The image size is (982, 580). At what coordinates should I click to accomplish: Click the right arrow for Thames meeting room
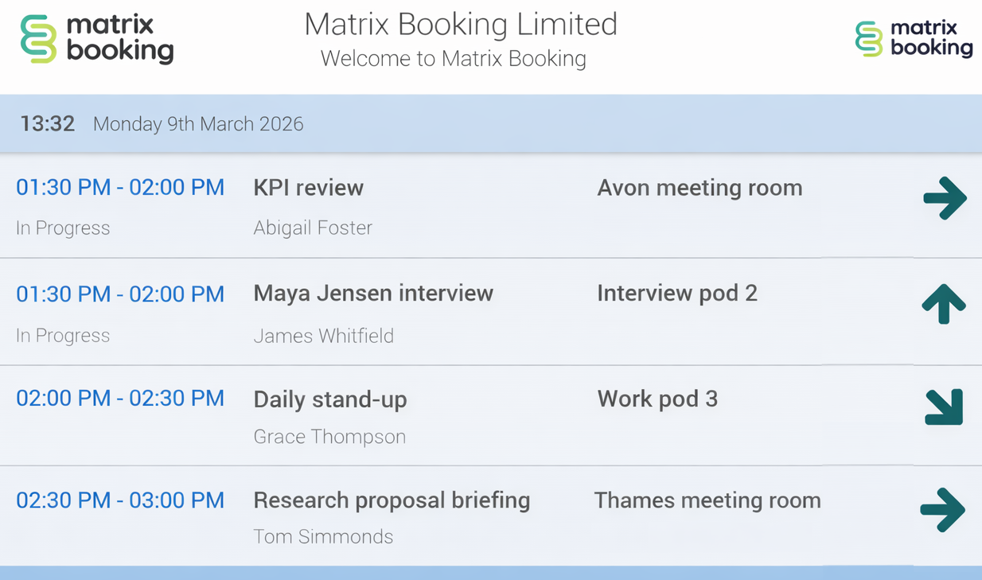coord(943,509)
